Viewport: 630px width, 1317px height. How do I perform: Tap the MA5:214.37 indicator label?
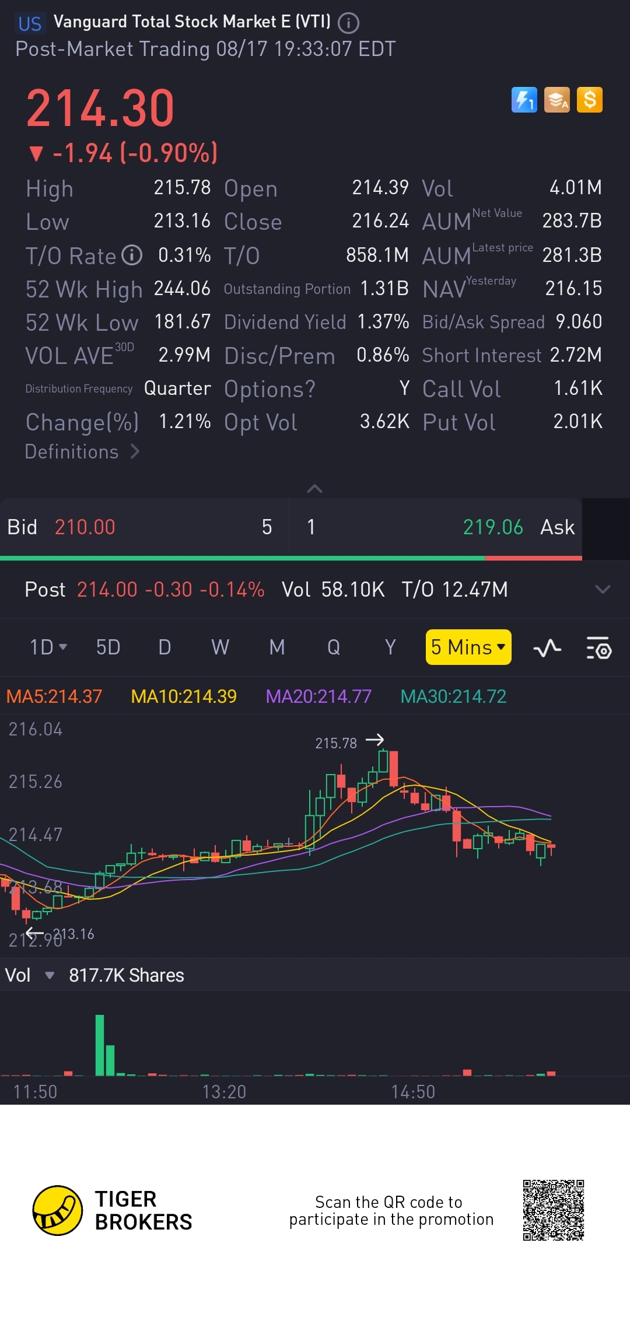pyautogui.click(x=54, y=696)
